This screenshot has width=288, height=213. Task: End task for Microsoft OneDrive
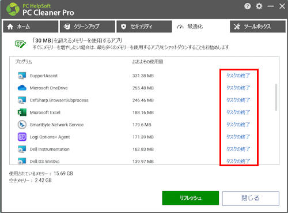coord(238,88)
